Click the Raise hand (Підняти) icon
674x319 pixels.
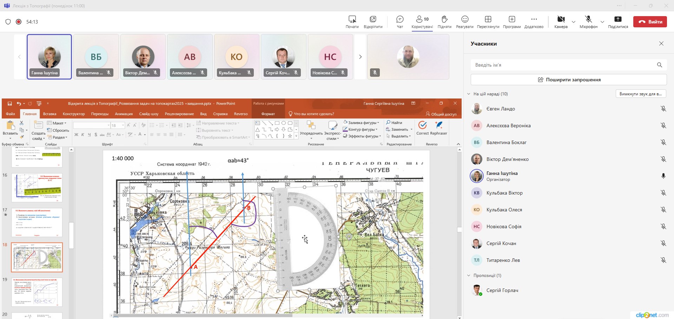pos(444,19)
